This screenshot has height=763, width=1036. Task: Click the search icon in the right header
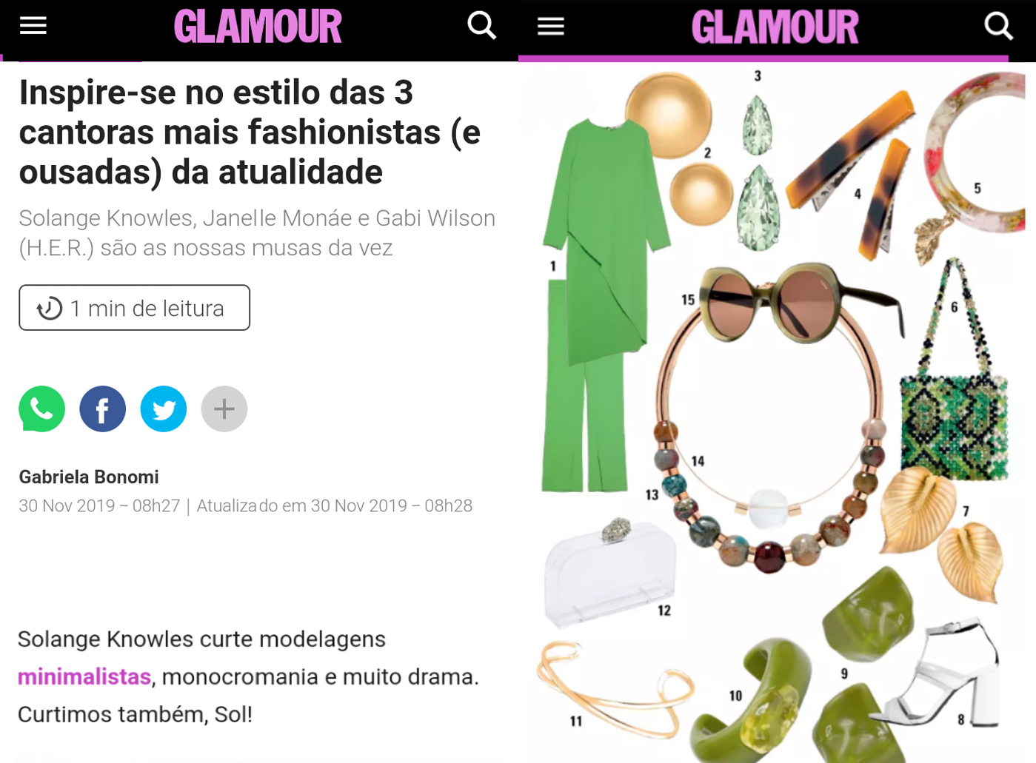pyautogui.click(x=999, y=26)
